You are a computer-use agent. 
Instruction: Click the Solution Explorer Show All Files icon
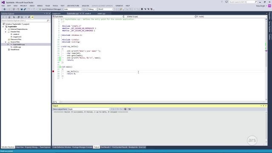[x=22, y=17]
